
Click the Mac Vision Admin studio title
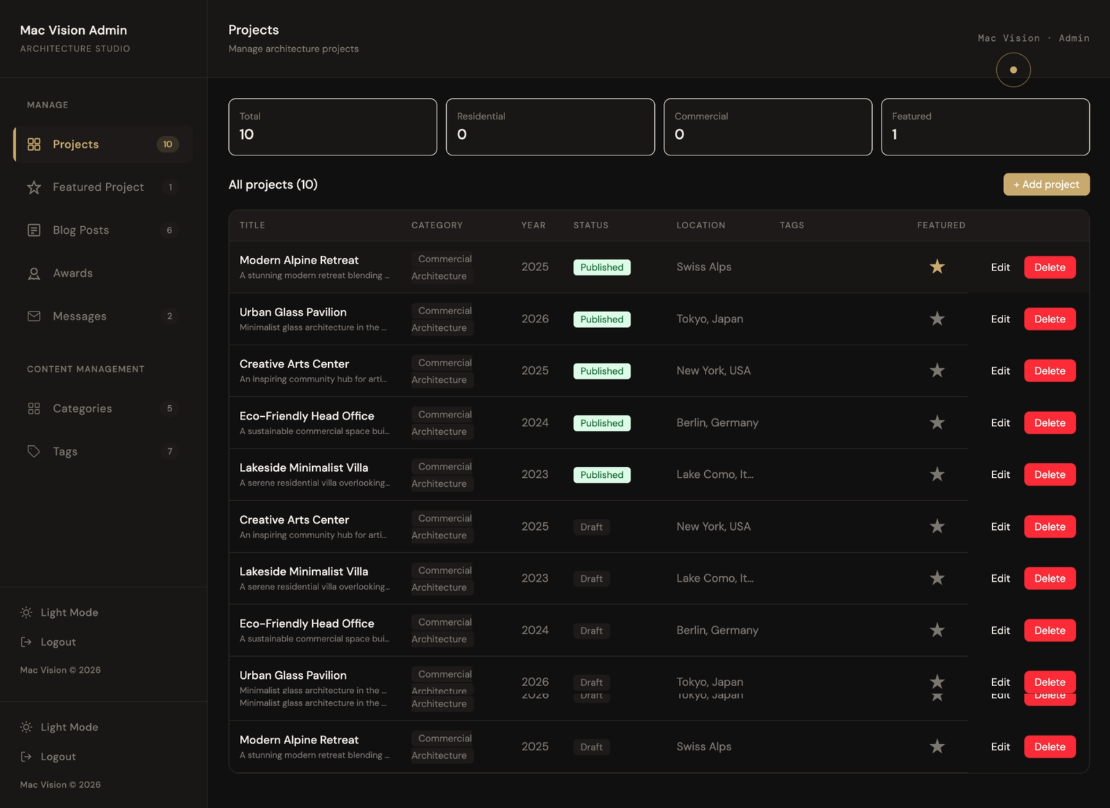74,30
